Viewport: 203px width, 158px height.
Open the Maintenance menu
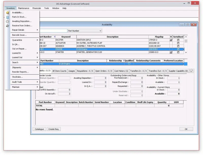(24, 8)
